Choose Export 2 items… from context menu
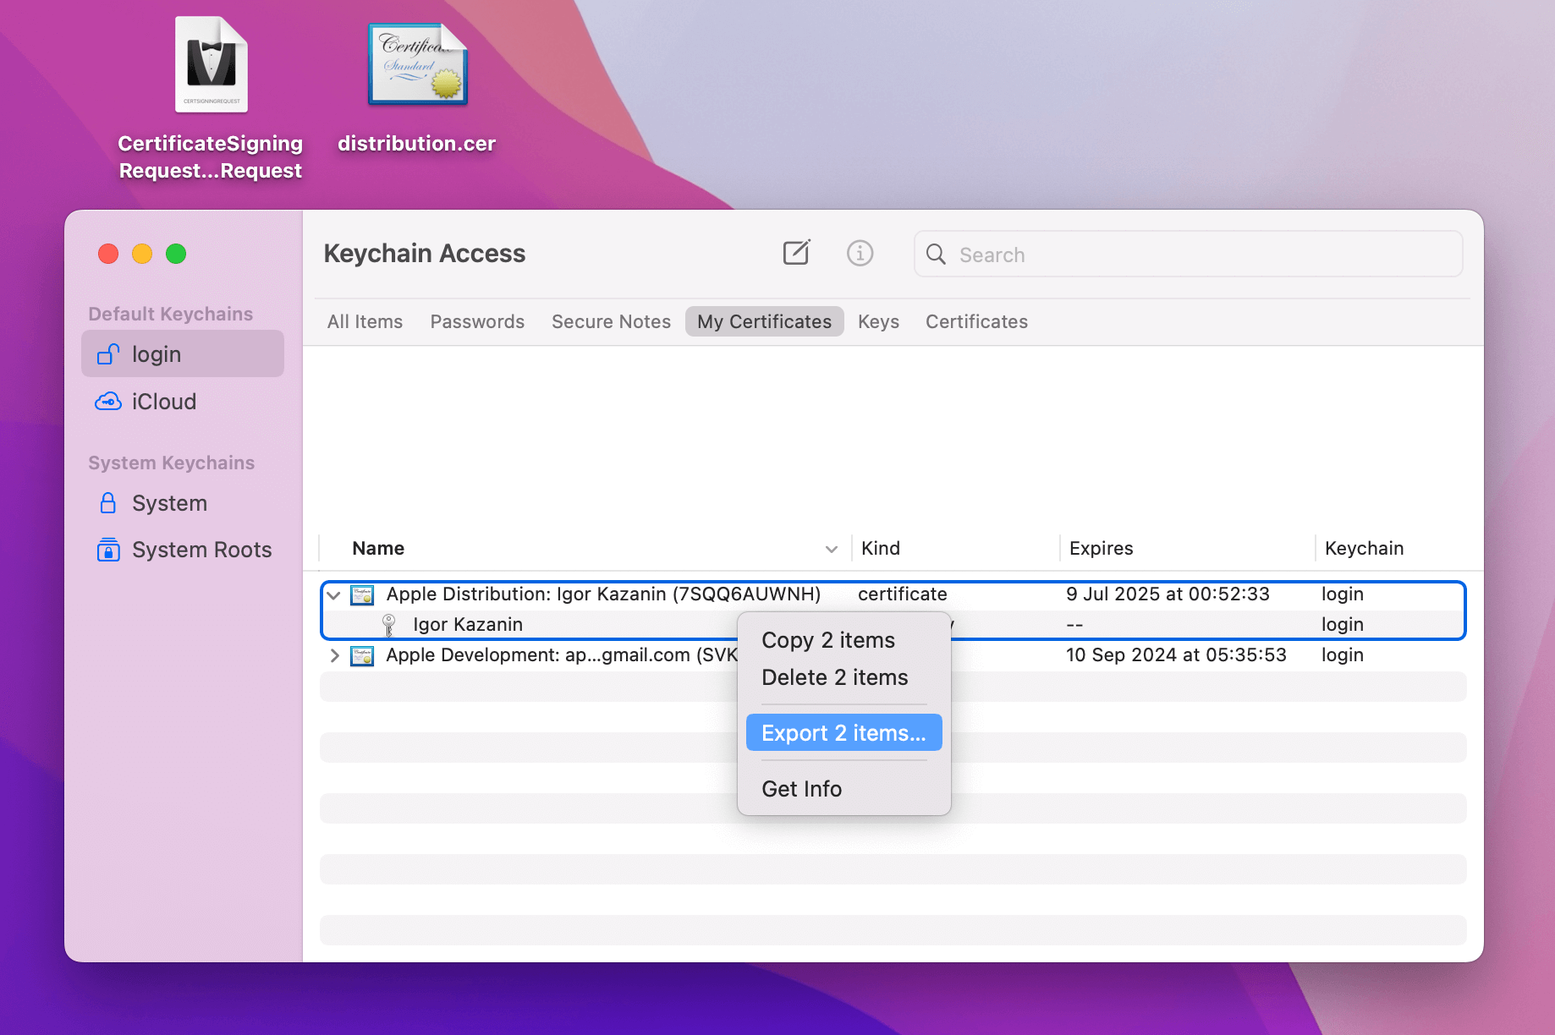 point(844,732)
